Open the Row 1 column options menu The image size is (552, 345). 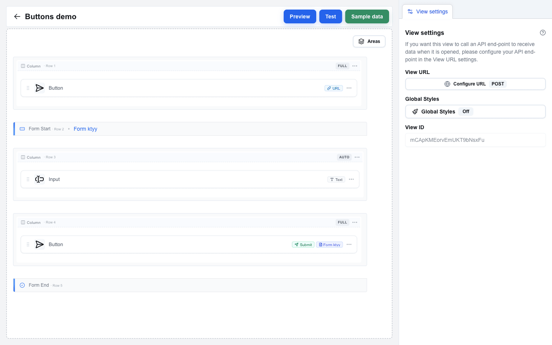pyautogui.click(x=355, y=66)
